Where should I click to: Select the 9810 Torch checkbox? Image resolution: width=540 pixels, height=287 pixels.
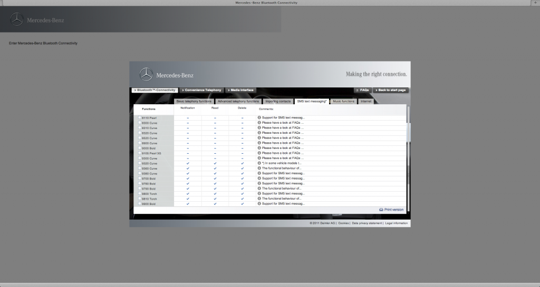(x=140, y=199)
